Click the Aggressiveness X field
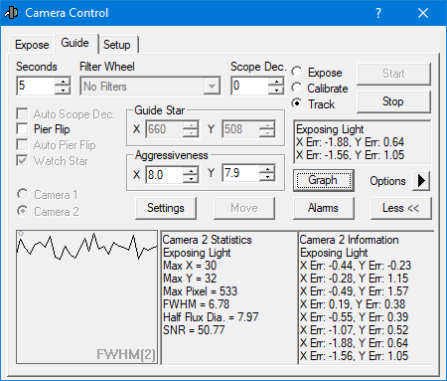447x381 pixels. pos(164,174)
